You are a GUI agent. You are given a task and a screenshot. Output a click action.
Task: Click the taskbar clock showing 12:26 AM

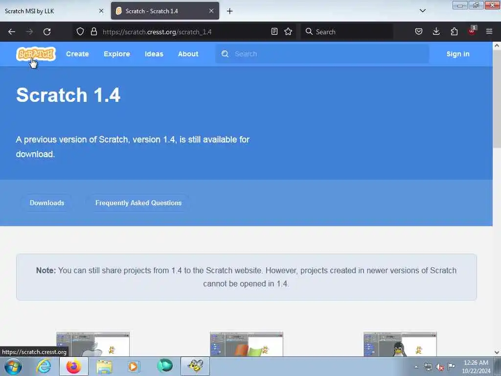476,367
